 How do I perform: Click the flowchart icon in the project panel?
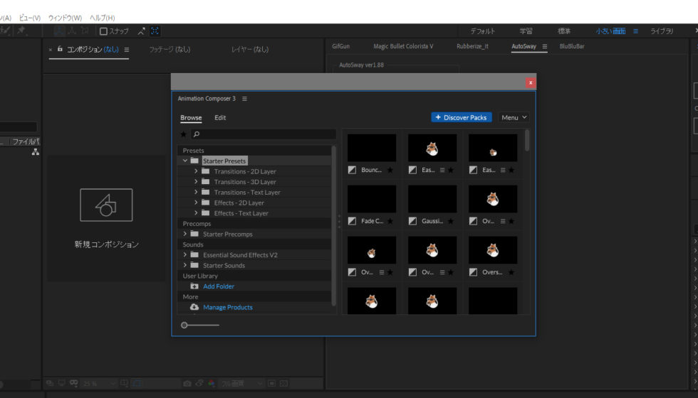[x=35, y=152]
